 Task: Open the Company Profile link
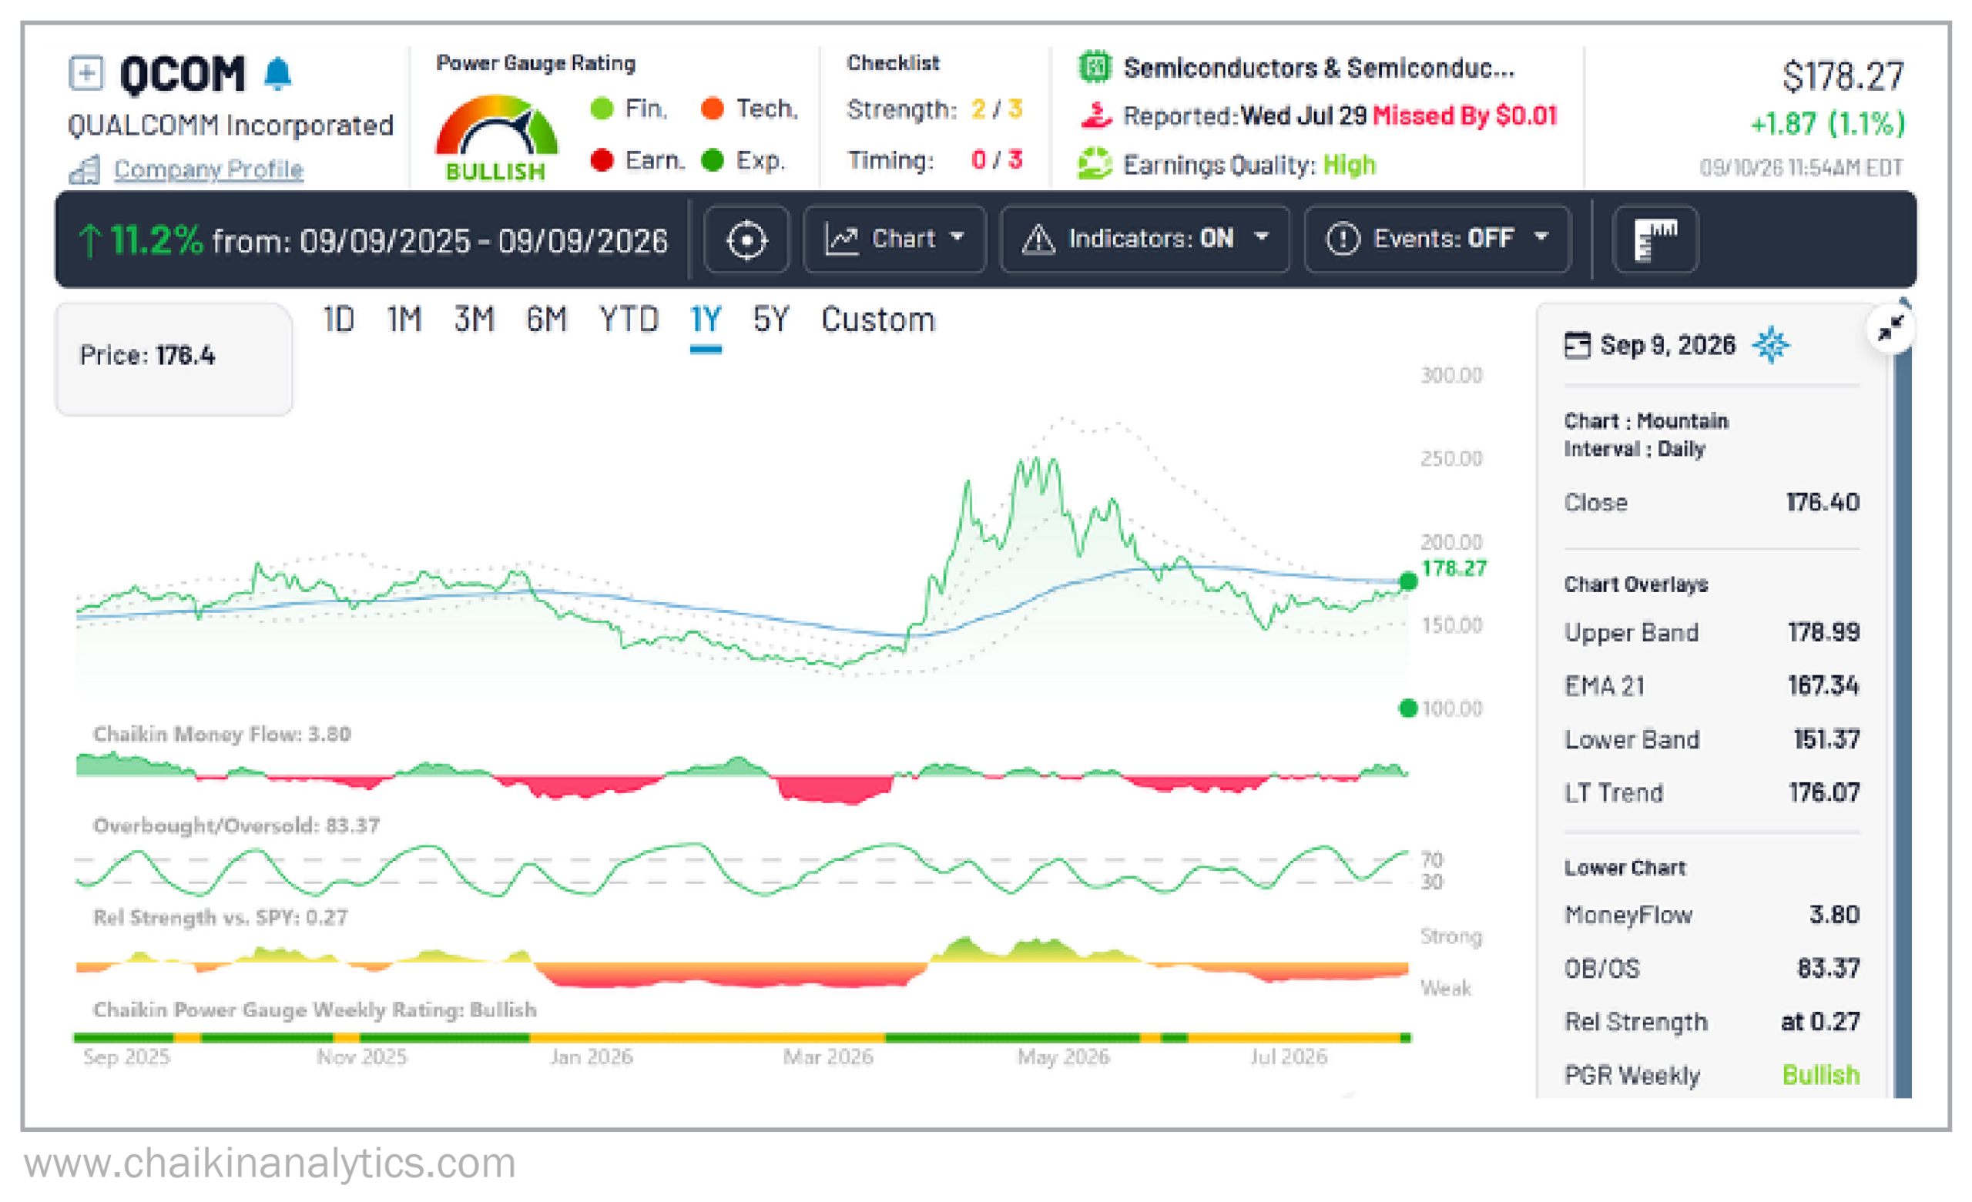(x=208, y=169)
